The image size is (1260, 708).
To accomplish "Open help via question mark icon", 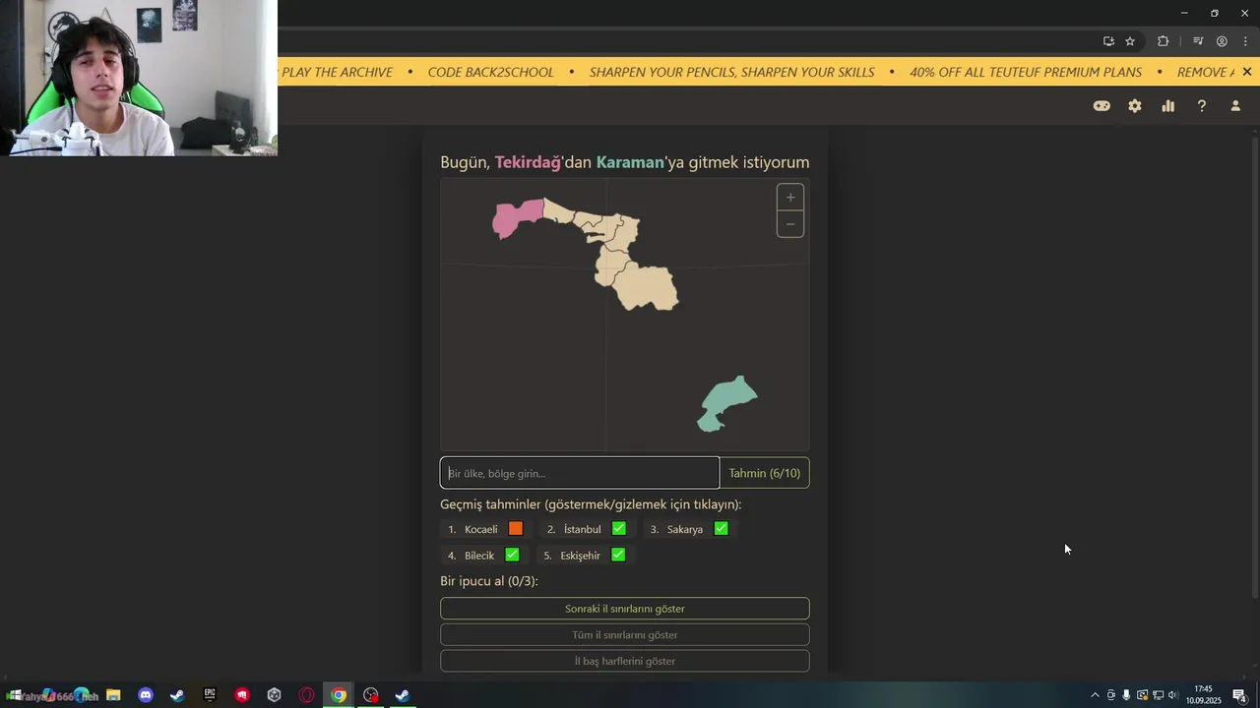I will pos(1202,106).
